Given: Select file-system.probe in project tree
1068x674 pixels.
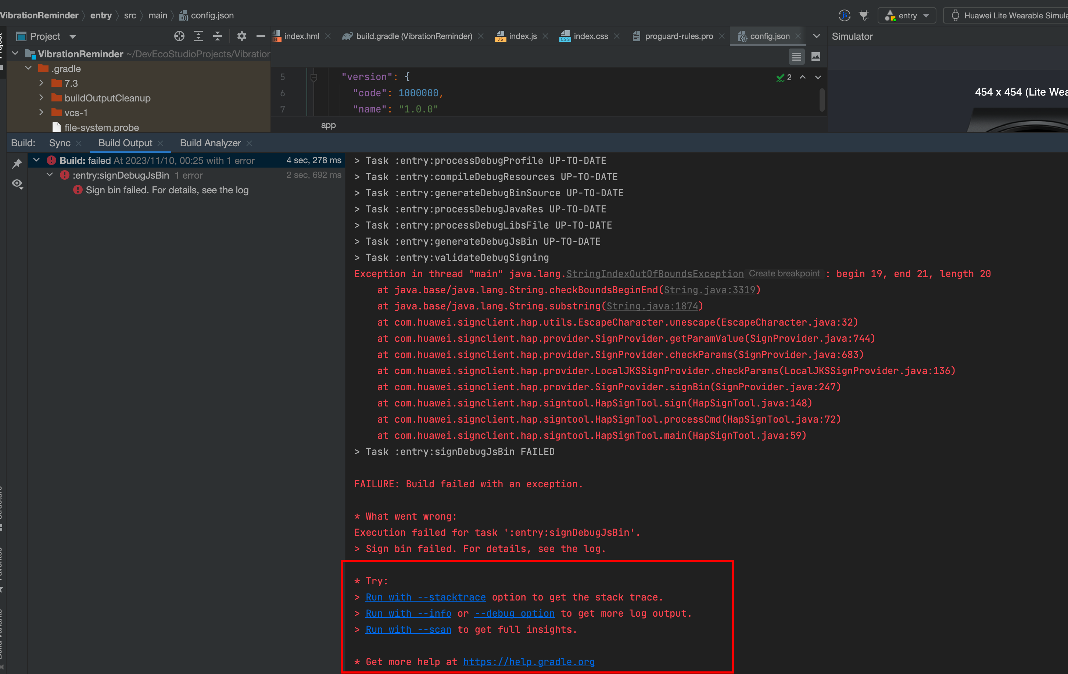Looking at the screenshot, I should point(101,127).
